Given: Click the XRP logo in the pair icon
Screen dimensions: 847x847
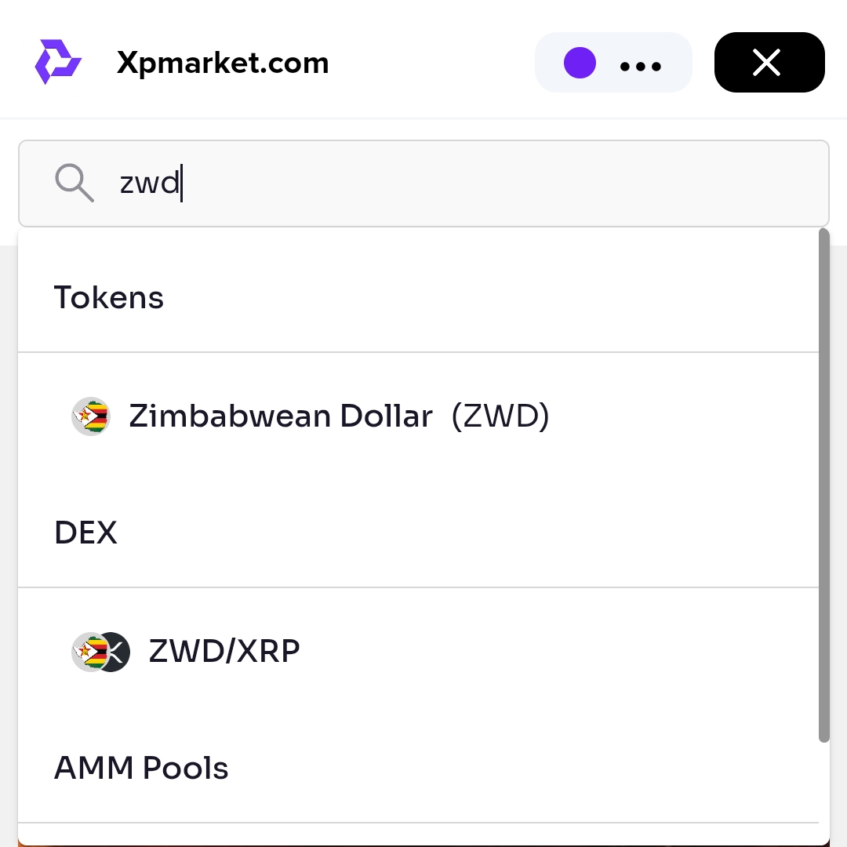Looking at the screenshot, I should [117, 652].
